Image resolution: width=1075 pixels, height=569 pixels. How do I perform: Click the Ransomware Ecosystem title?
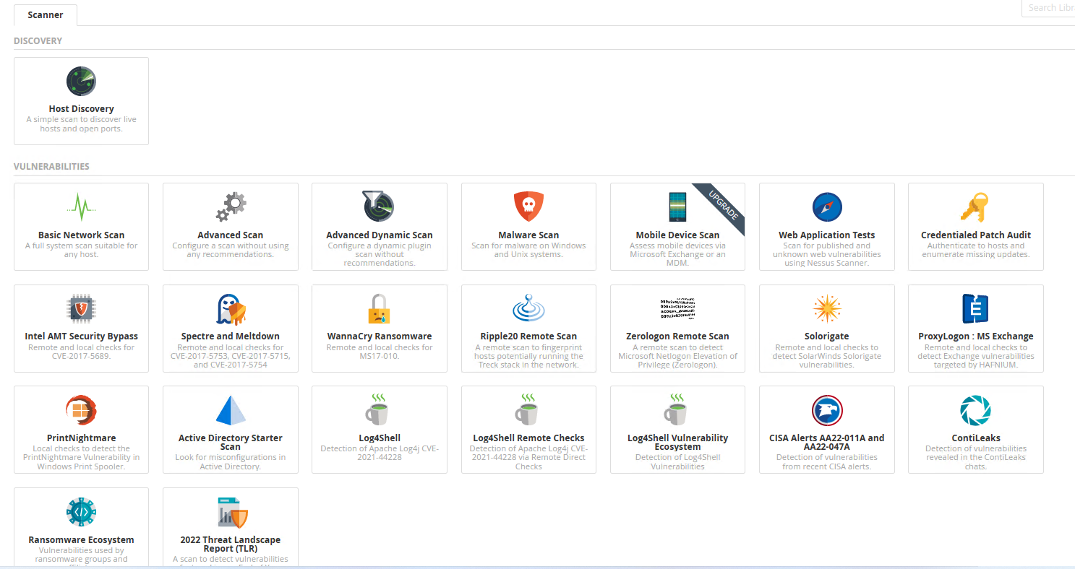(x=81, y=540)
